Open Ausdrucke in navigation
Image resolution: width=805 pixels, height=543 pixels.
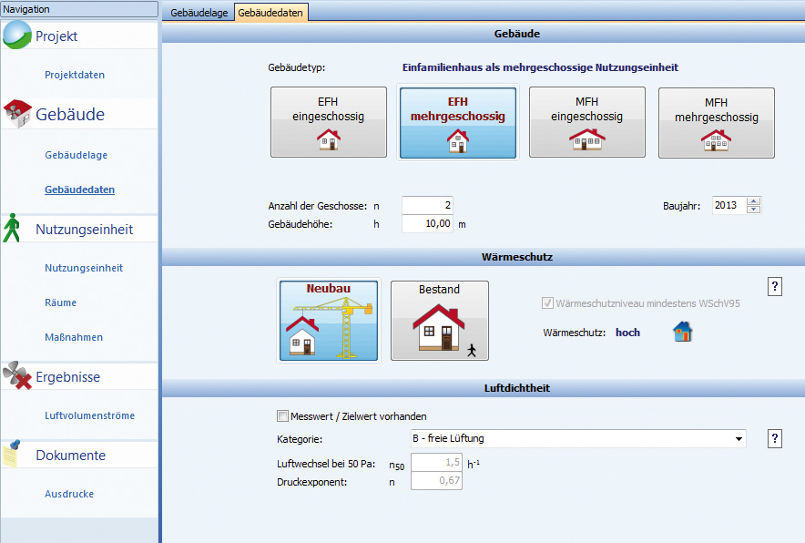(x=69, y=494)
